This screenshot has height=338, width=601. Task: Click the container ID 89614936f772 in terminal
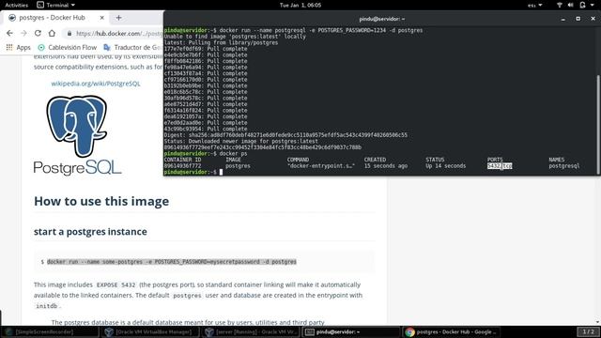tap(182, 166)
